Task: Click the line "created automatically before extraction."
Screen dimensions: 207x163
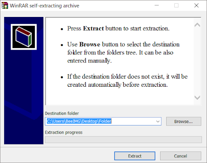Action: (x=118, y=85)
